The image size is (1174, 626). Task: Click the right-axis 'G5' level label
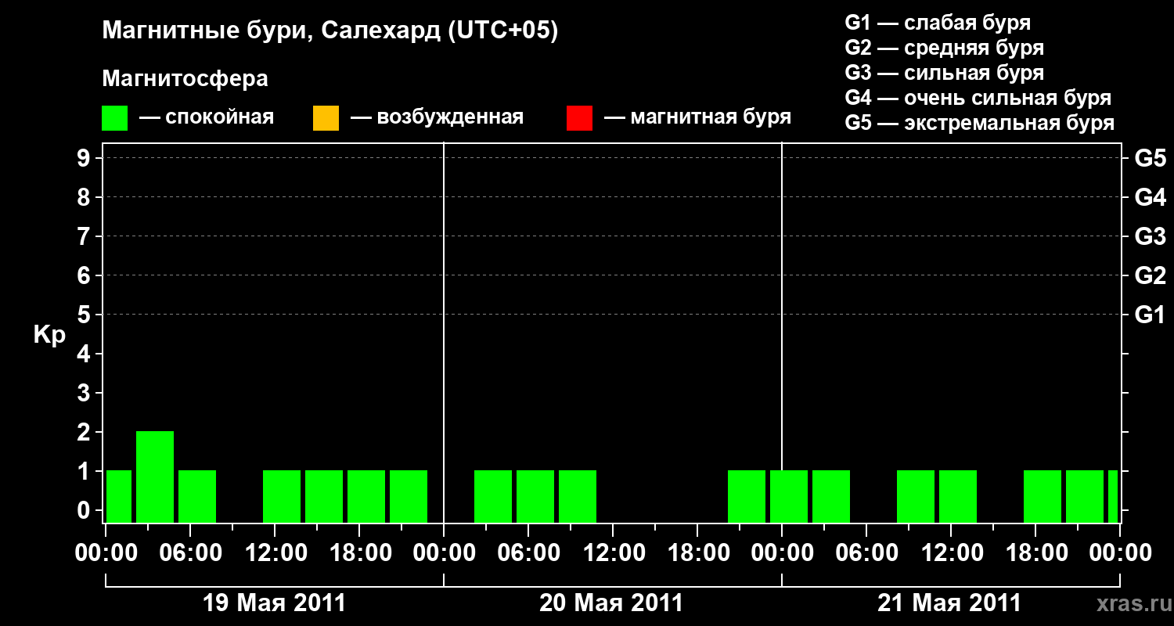[1151, 159]
